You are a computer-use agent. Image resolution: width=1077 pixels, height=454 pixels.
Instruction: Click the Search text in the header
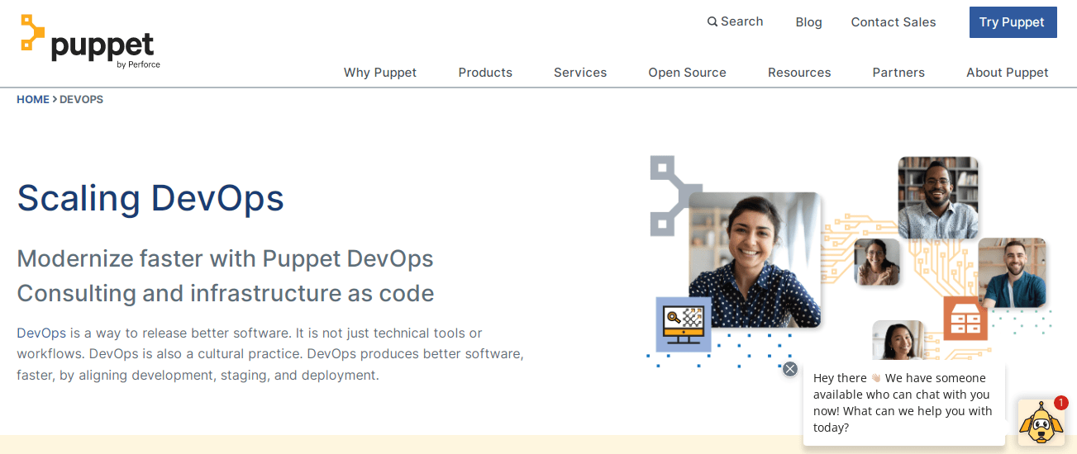pos(742,21)
